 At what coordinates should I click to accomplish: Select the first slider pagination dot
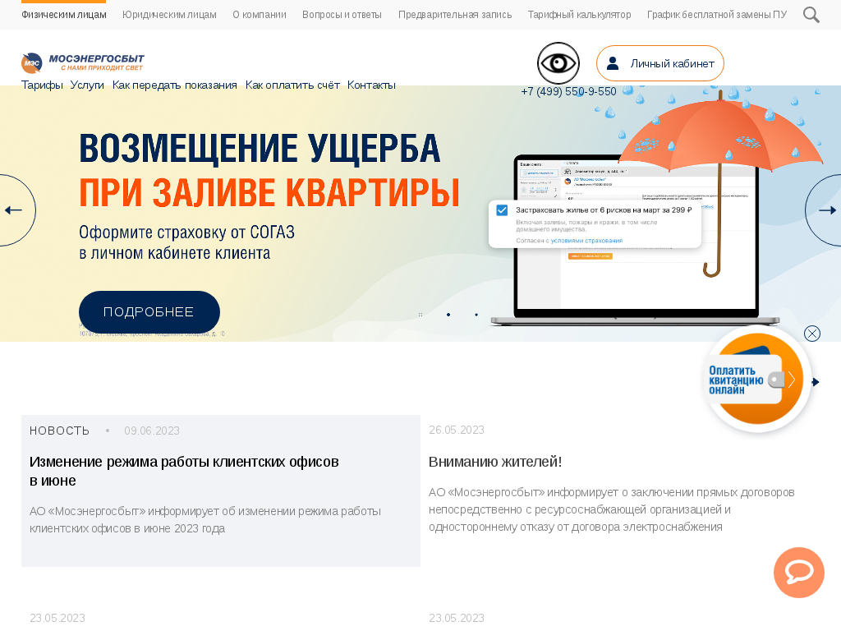[420, 315]
